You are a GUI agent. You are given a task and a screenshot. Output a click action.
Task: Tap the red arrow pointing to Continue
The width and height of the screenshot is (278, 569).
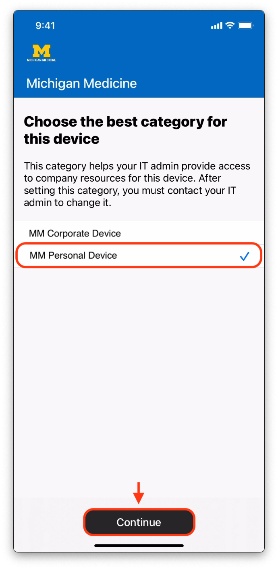click(x=139, y=493)
